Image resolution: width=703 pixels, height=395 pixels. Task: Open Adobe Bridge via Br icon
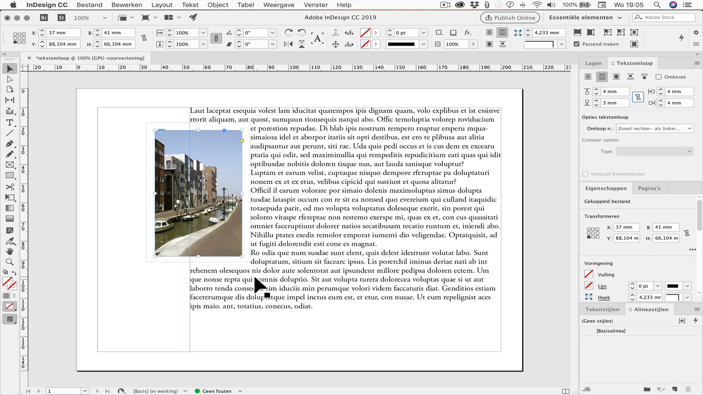point(44,18)
